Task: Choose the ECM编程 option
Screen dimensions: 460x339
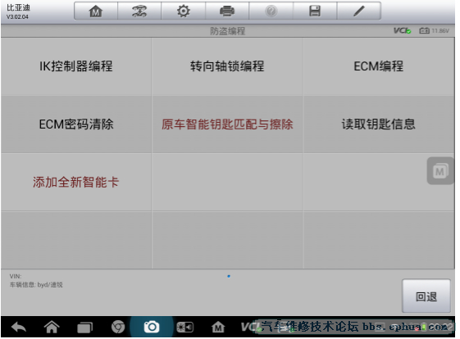Action: pos(379,66)
